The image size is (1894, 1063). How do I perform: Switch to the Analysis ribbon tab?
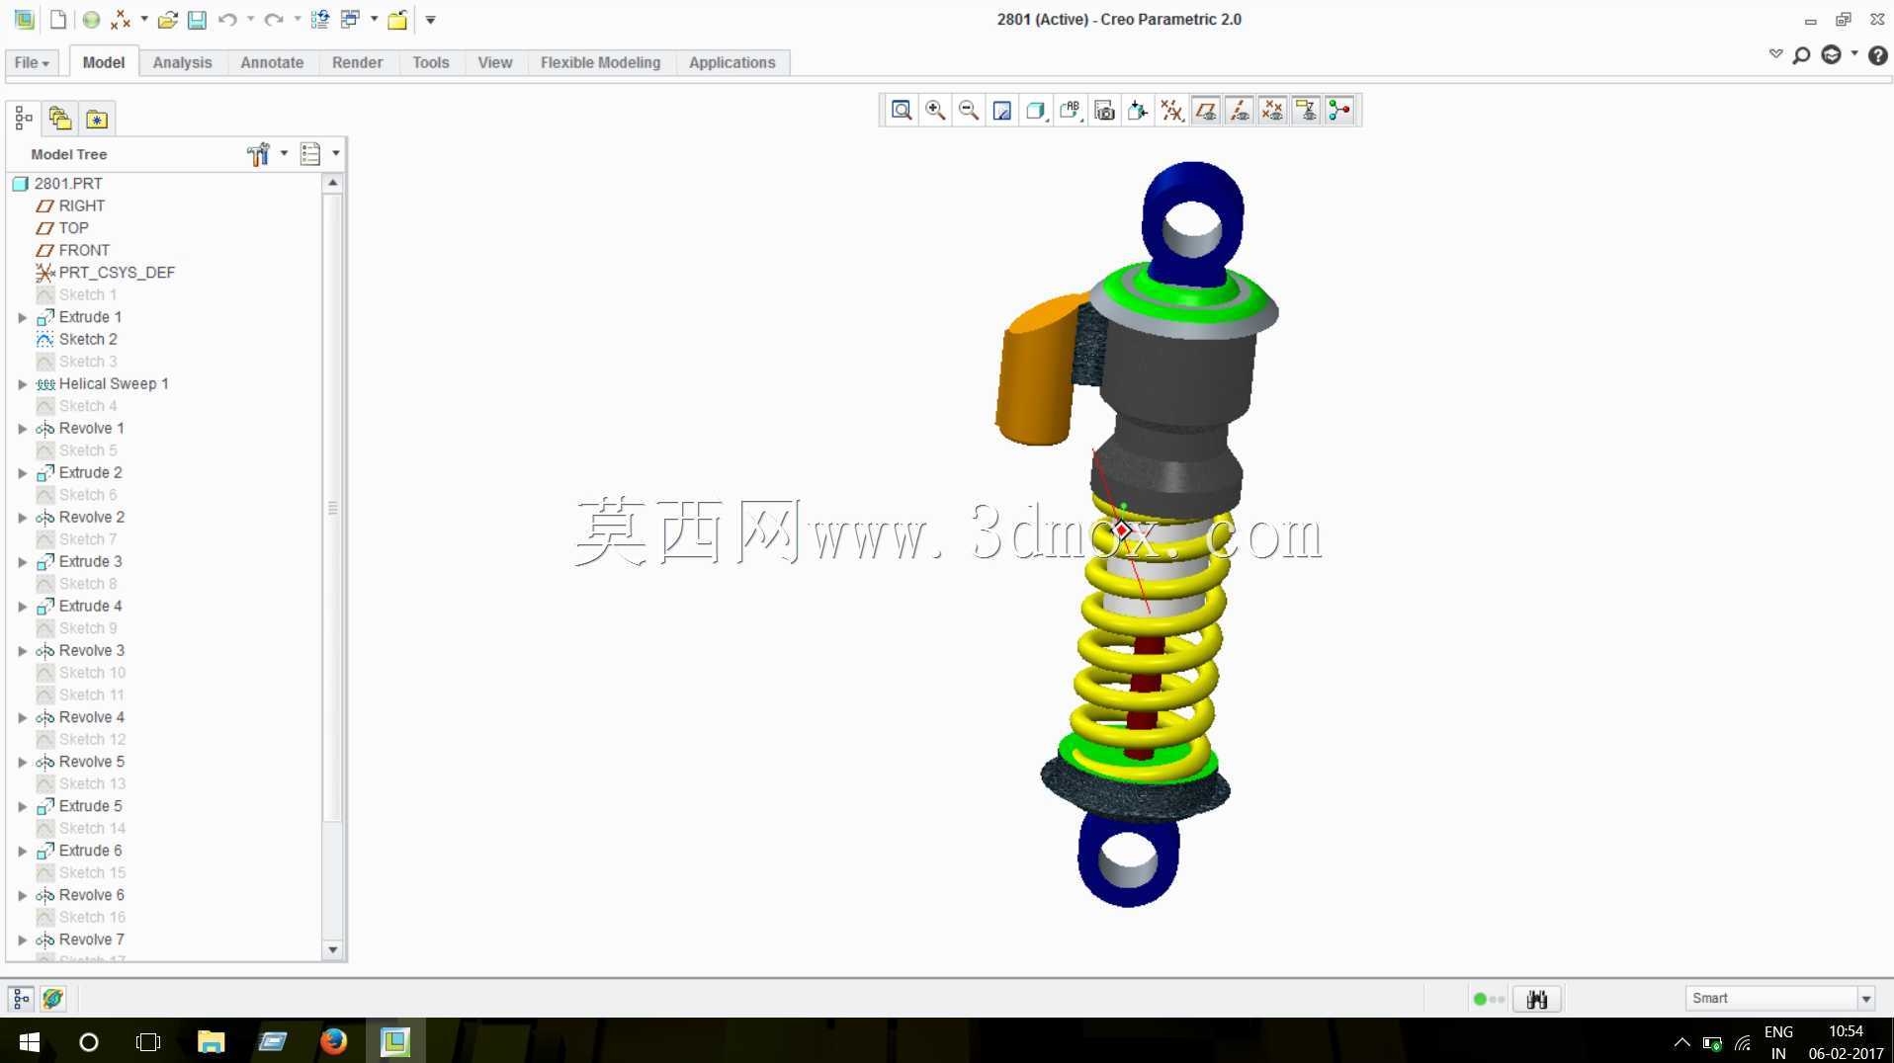pyautogui.click(x=182, y=62)
